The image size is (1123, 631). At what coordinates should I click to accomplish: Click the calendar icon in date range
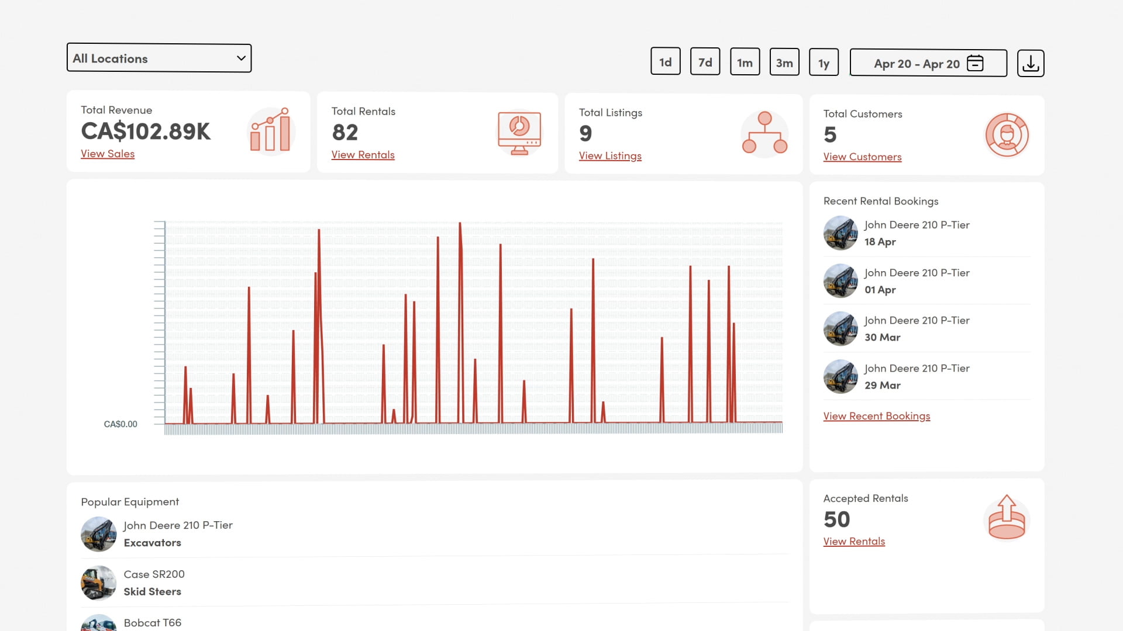[975, 63]
